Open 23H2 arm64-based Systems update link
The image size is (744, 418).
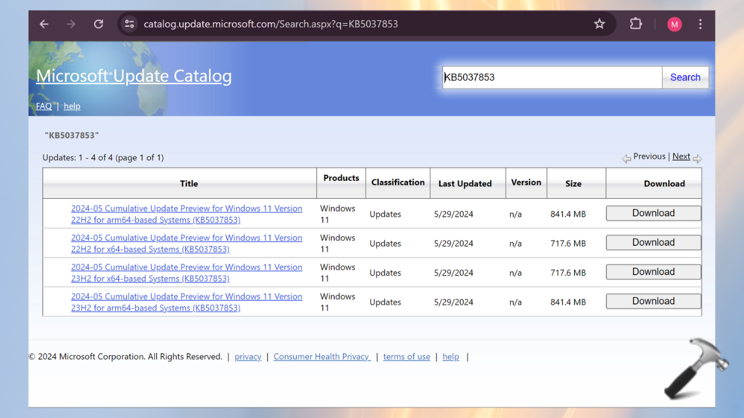187,302
